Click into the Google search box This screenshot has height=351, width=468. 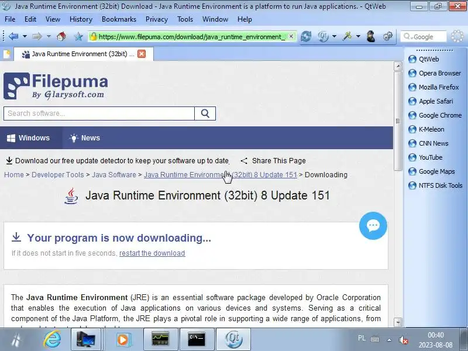[423, 37]
